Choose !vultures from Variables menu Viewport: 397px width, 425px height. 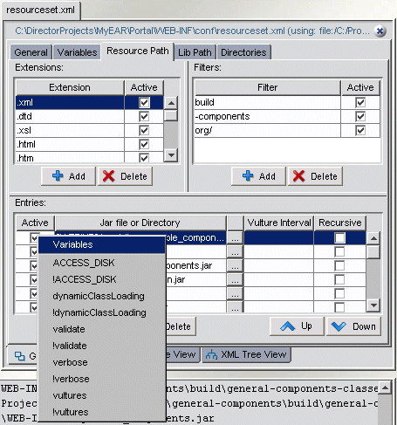click(x=102, y=412)
